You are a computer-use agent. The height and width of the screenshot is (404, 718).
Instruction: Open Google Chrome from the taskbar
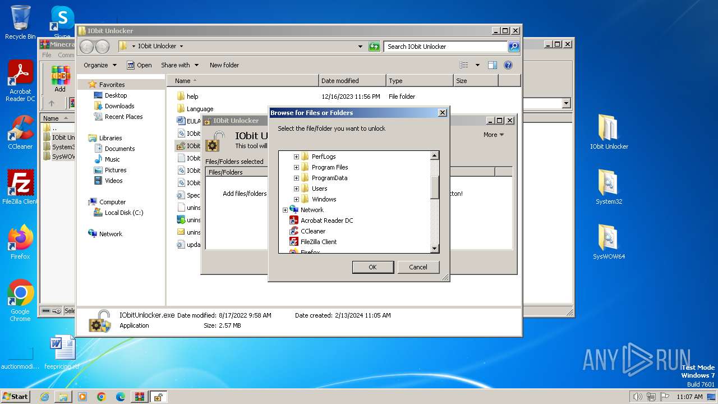(101, 397)
